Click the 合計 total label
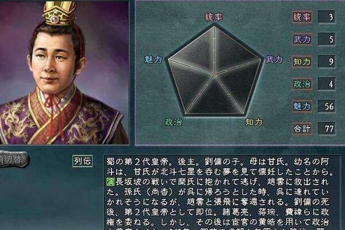345x230 pixels. (302, 129)
